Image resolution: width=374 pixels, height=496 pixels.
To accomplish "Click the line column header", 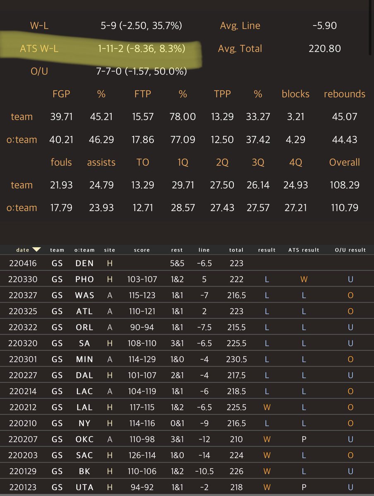I will tap(204, 250).
